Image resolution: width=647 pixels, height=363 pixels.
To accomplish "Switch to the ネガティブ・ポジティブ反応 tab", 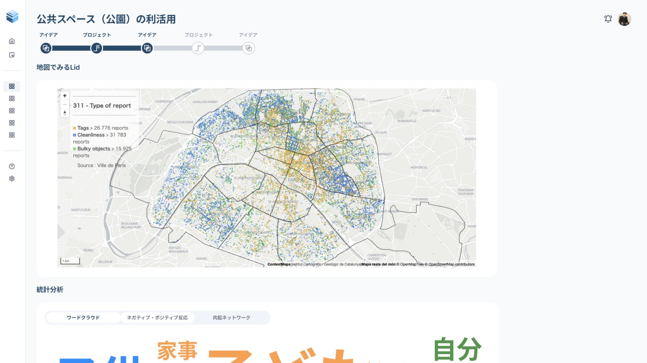I will pos(157,318).
